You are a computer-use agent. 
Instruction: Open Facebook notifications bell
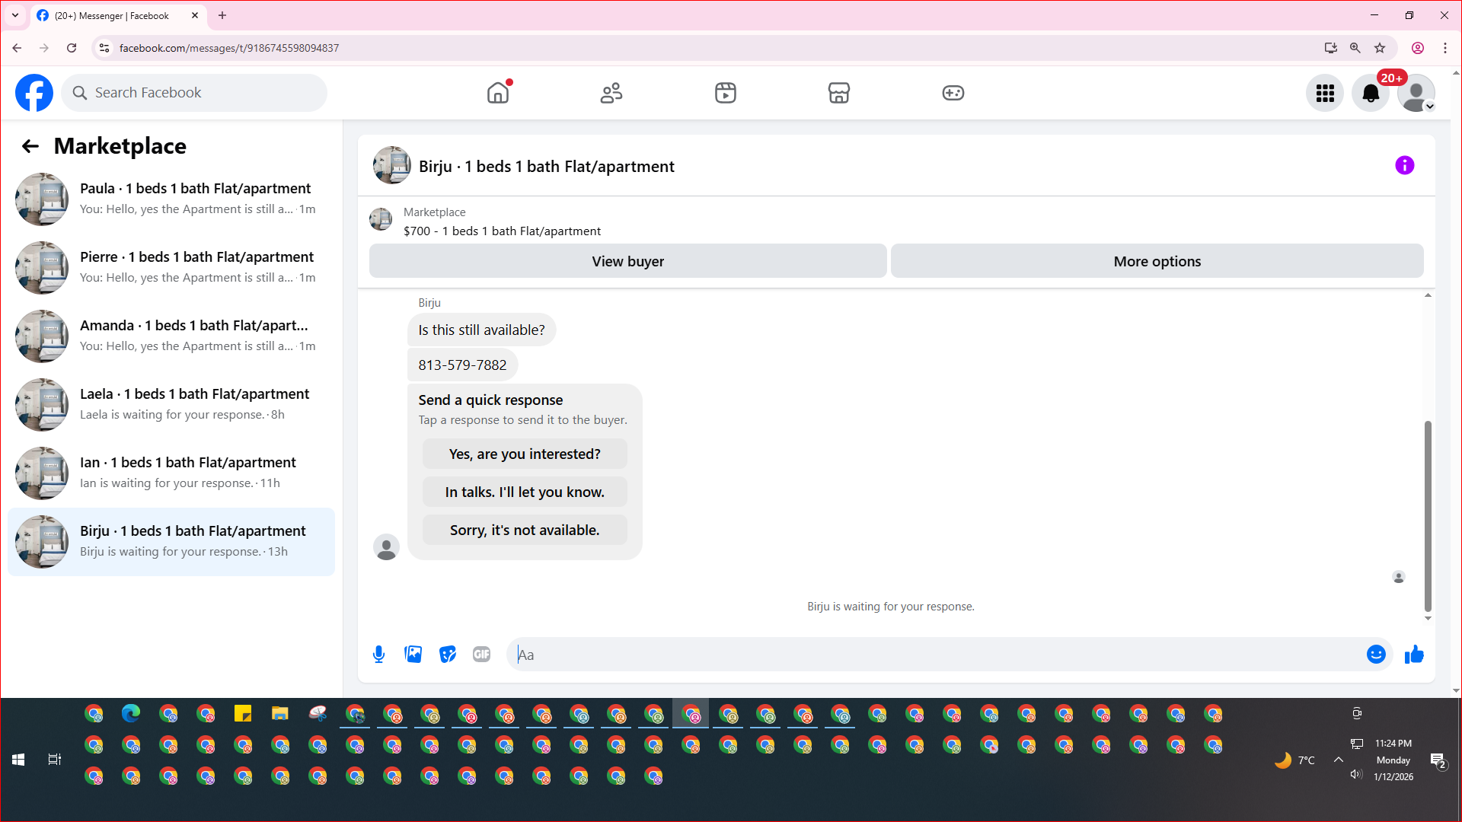[1370, 93]
